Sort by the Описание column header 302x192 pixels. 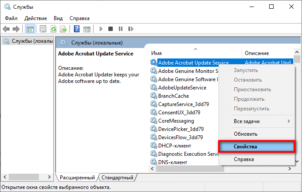[x=268, y=53]
